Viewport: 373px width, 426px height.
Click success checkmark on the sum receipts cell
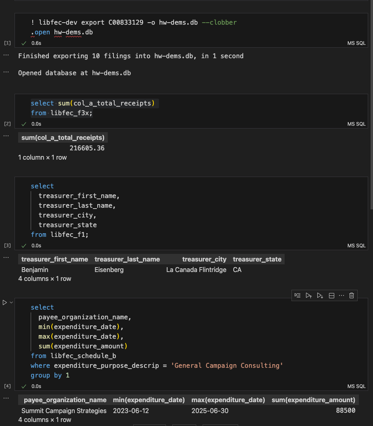tap(24, 124)
